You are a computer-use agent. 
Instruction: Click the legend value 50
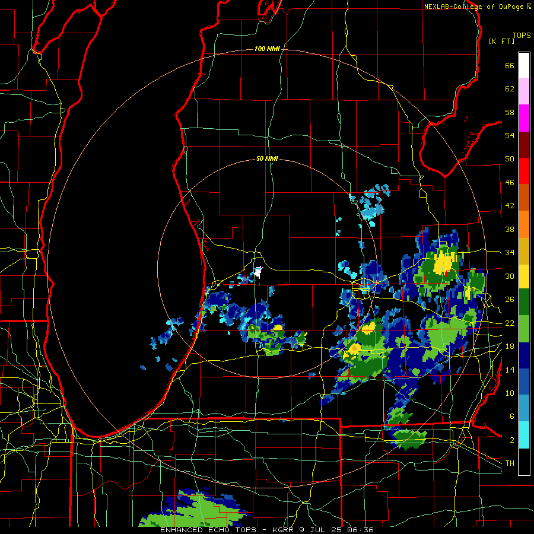pos(510,159)
